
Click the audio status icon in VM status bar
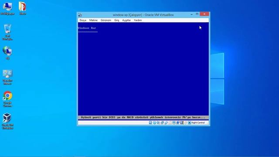tap(158, 123)
